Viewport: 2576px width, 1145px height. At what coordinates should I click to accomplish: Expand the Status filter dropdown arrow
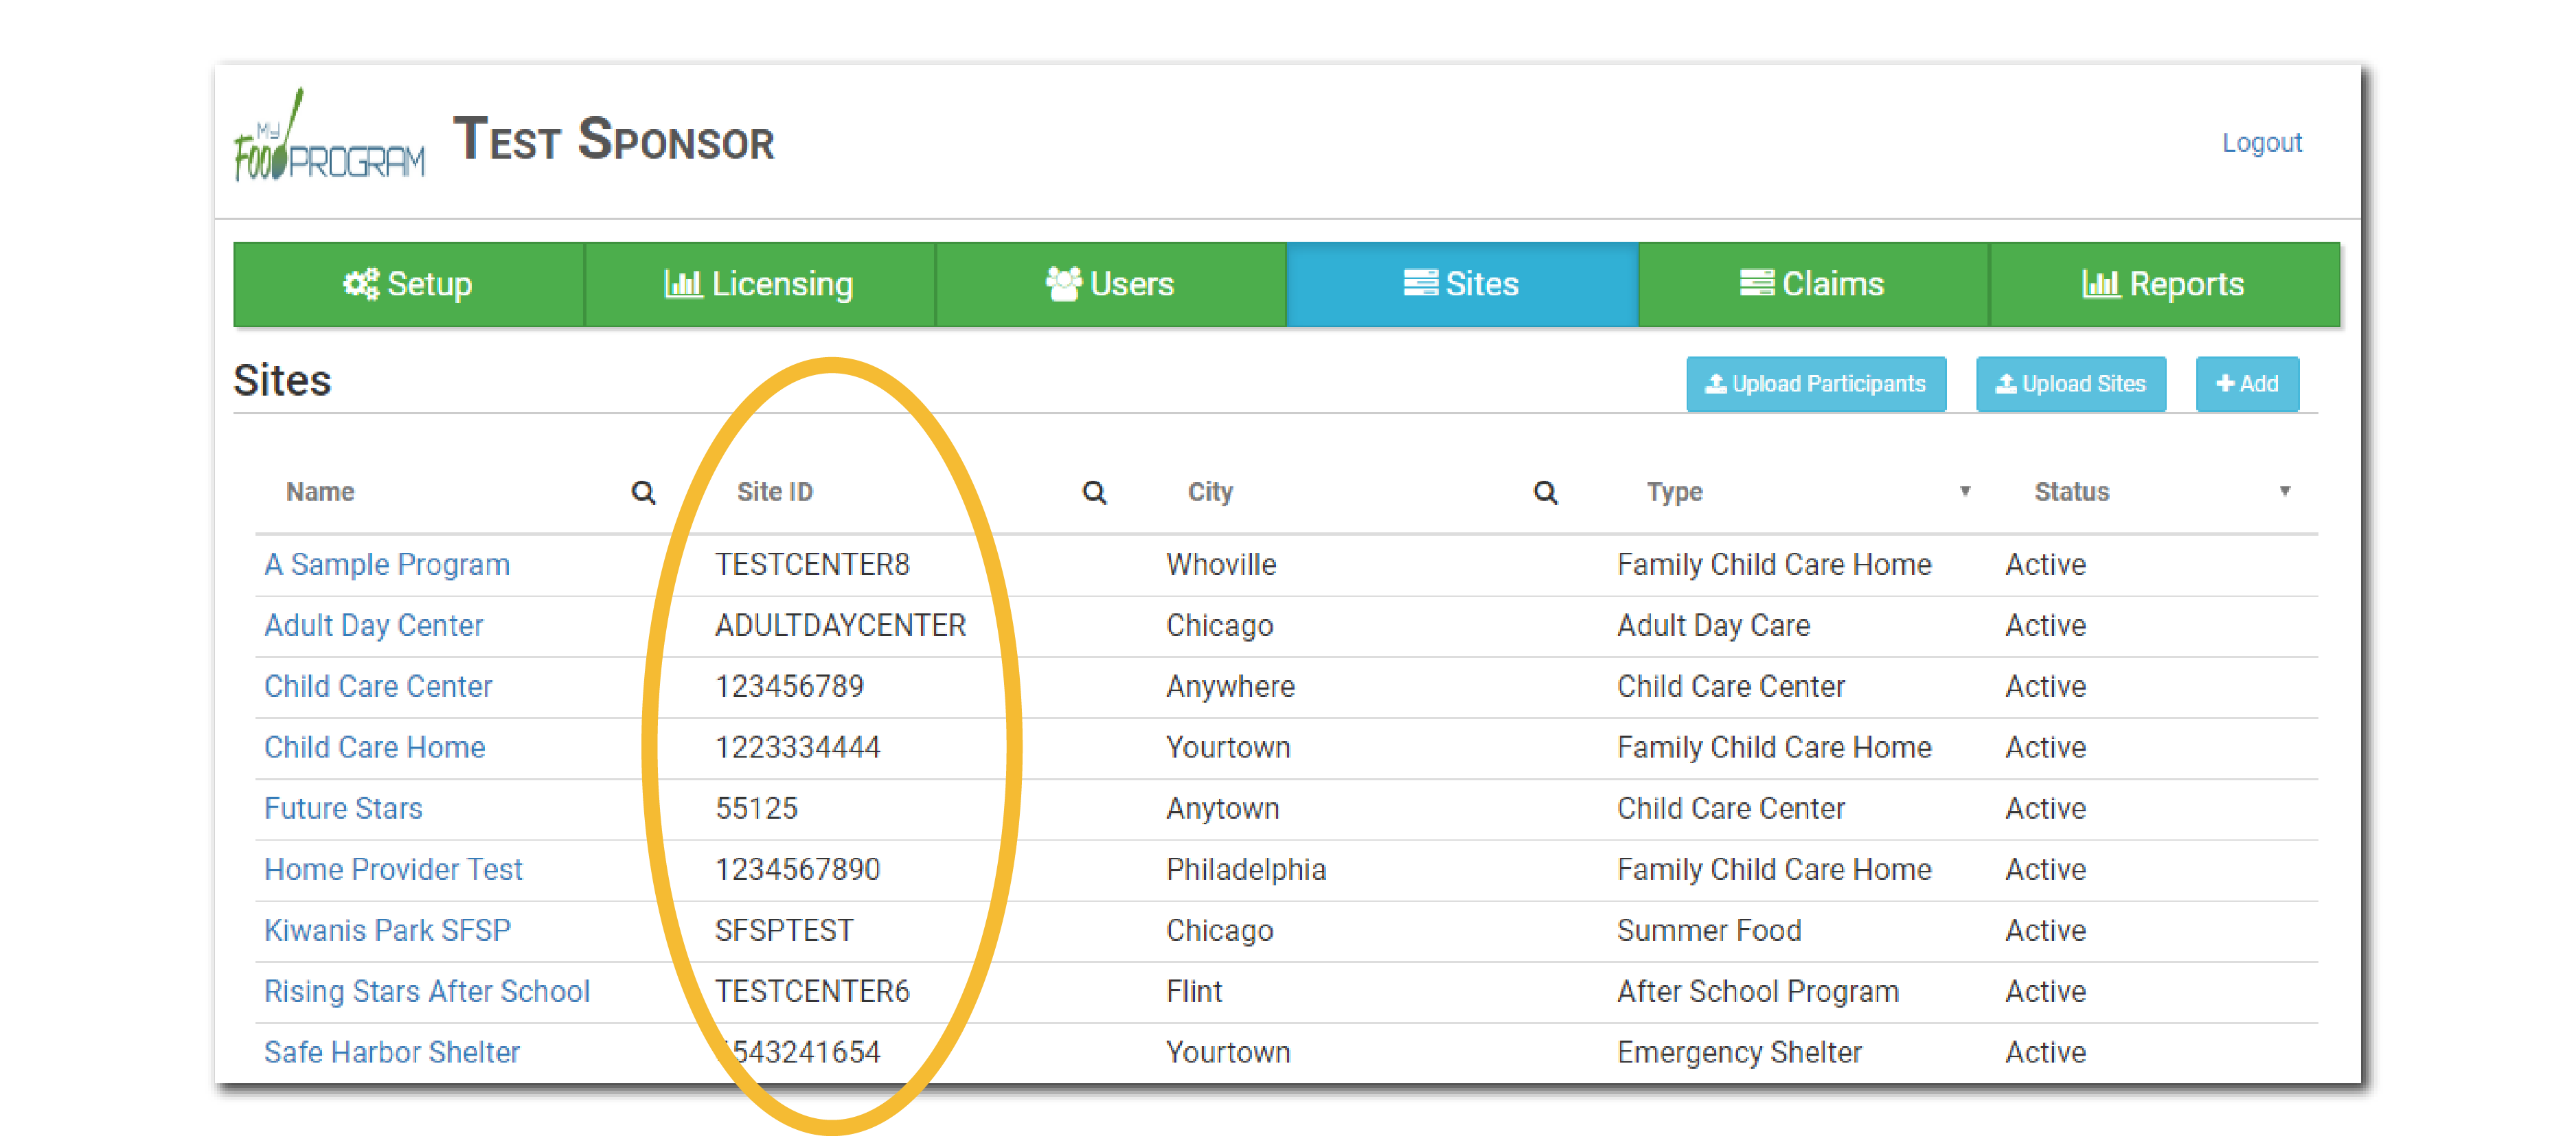tap(2284, 491)
